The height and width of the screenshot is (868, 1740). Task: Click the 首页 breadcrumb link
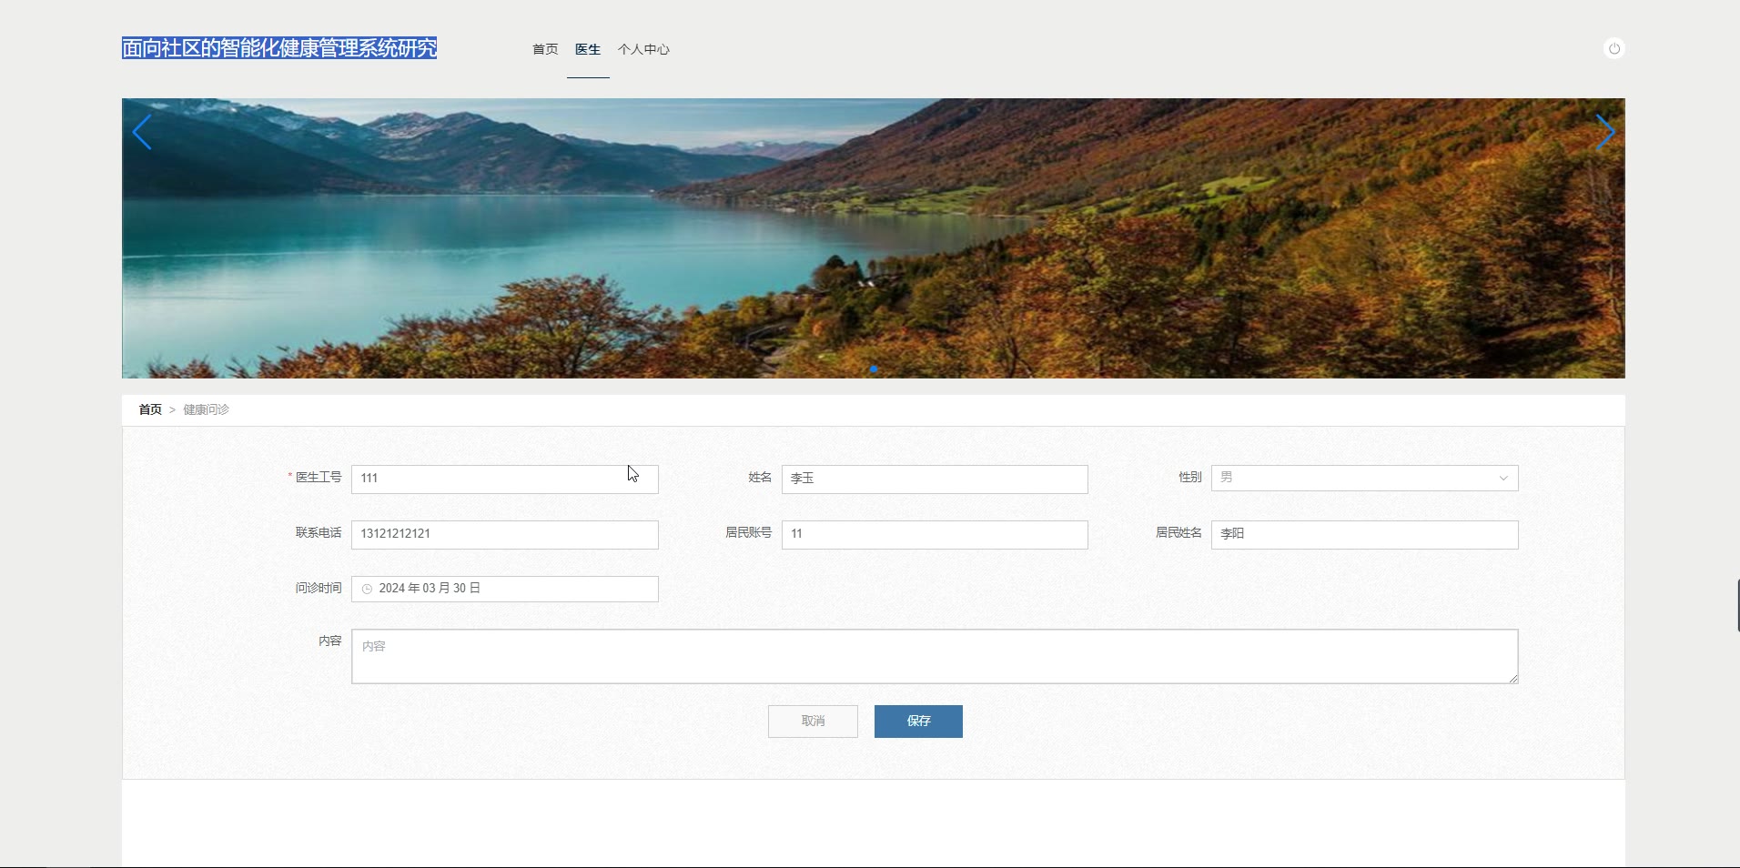pos(150,409)
